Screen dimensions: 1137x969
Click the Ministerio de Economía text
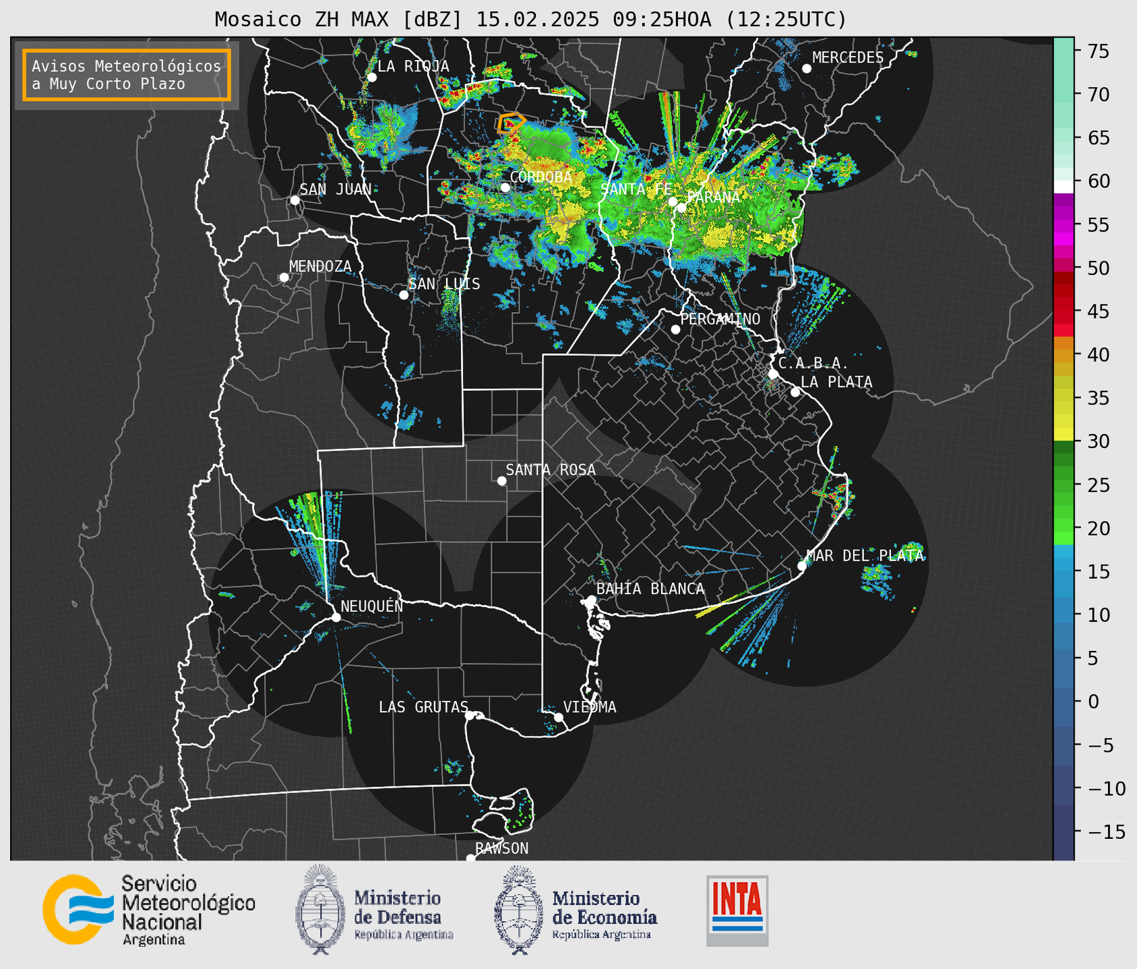(605, 914)
